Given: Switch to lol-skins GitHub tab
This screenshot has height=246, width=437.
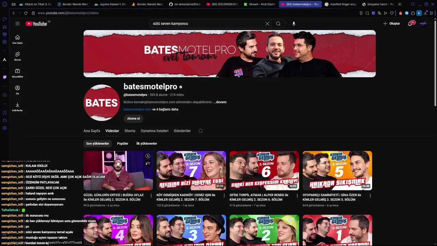Looking at the screenshot, I should point(185,4).
